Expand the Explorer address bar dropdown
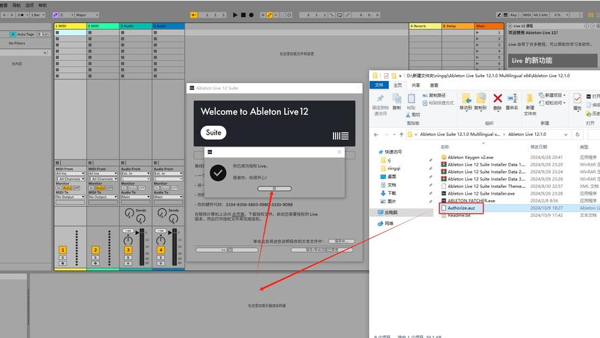Viewport: 600px width, 338px height. coord(566,135)
